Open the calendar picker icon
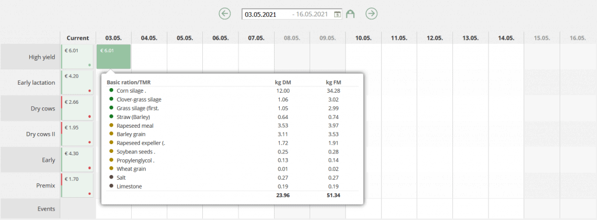This screenshot has height=220, width=597. coord(338,15)
